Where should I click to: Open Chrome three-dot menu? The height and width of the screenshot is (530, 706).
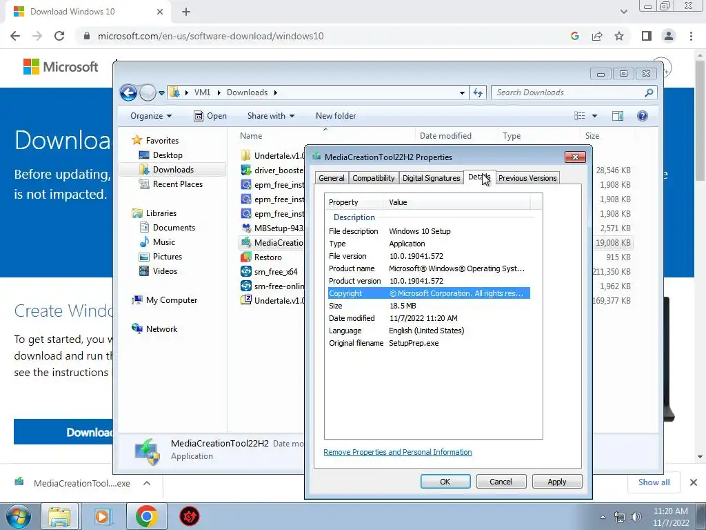click(x=691, y=36)
